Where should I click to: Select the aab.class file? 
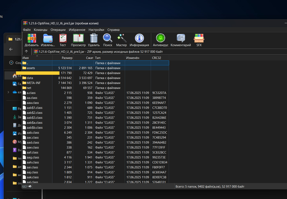point(33,132)
